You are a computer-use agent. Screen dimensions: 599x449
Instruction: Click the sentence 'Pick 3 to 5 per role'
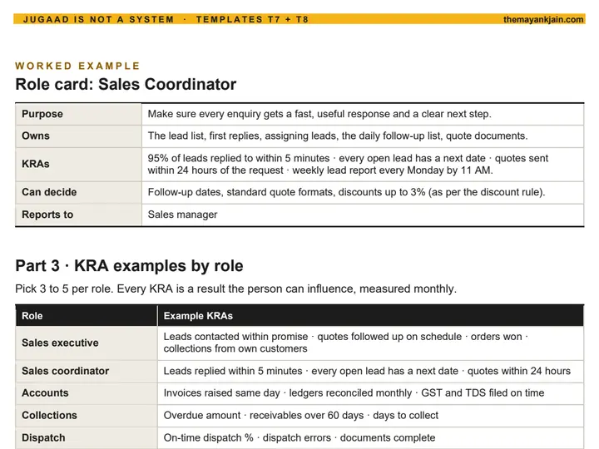tap(64, 289)
